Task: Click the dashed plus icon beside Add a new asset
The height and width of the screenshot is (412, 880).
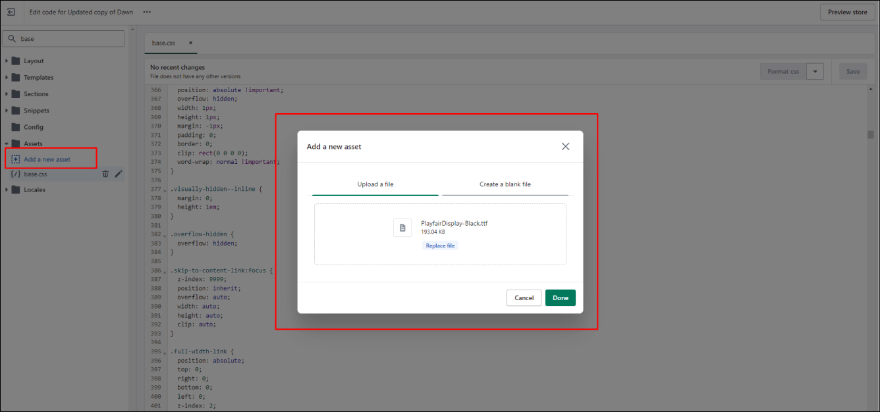Action: click(16, 159)
